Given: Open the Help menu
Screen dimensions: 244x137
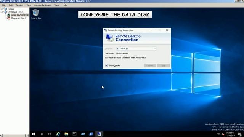Looking at the screenshot, I should [64, 5].
